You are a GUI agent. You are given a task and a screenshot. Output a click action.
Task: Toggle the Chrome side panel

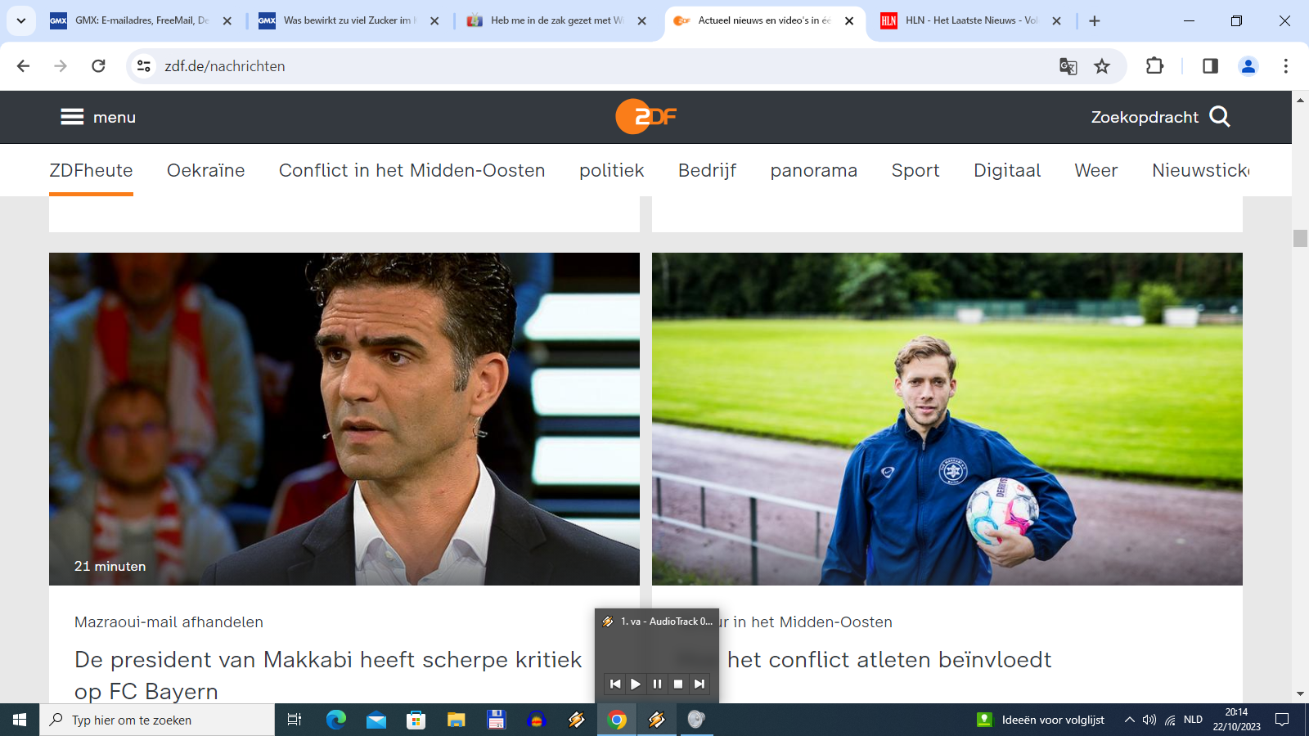[1210, 66]
